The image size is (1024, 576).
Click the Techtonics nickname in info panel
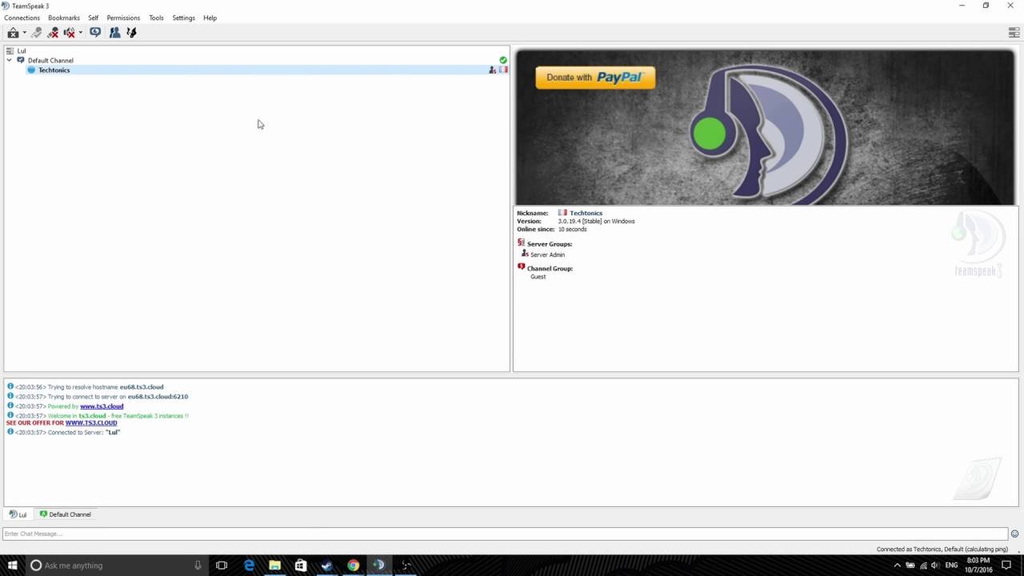point(586,213)
